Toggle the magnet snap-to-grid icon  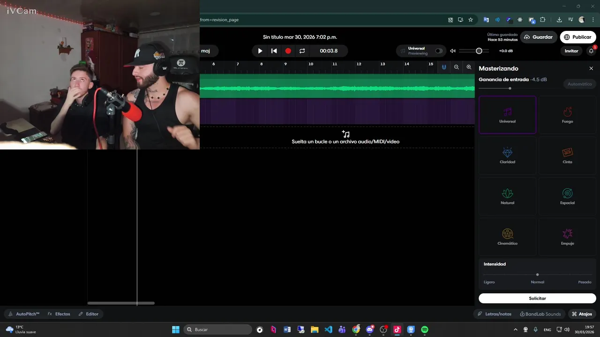tap(444, 67)
